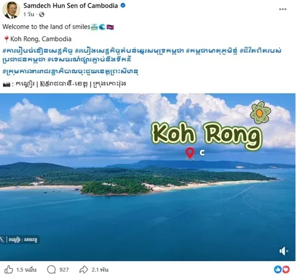The height and width of the screenshot is (277, 296).
Task: Click the 2.1 พัน shares count
Action: coord(100,270)
